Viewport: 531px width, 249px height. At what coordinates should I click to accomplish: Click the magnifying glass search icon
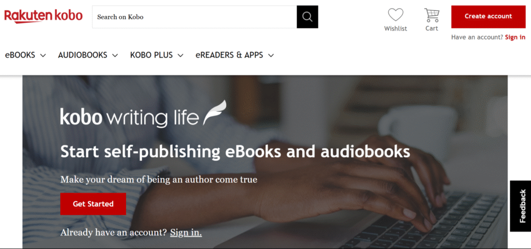click(307, 17)
